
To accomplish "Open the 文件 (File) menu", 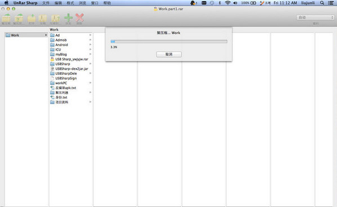I will [x=46, y=3].
